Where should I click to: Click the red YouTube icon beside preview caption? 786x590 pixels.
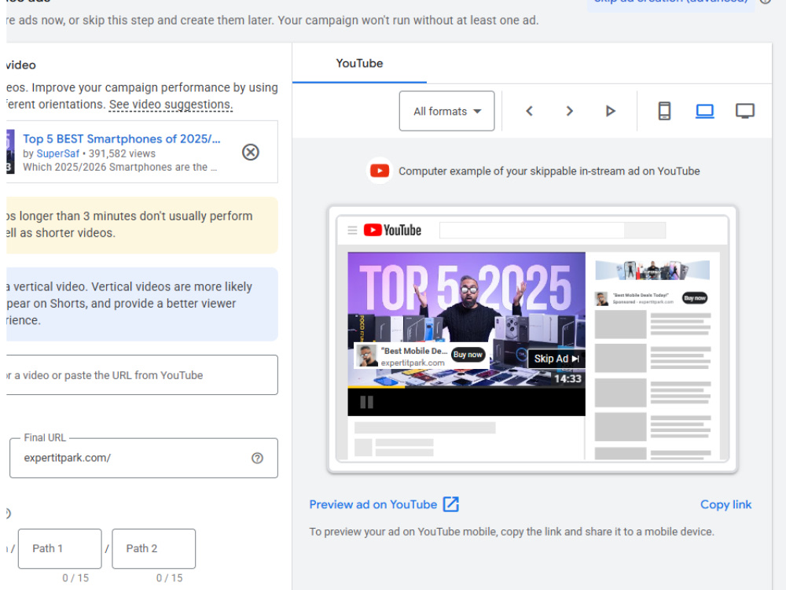380,171
